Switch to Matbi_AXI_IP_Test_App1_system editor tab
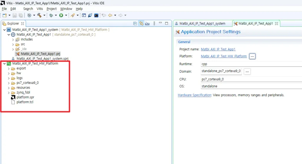The image size is (302, 164). click(x=202, y=24)
